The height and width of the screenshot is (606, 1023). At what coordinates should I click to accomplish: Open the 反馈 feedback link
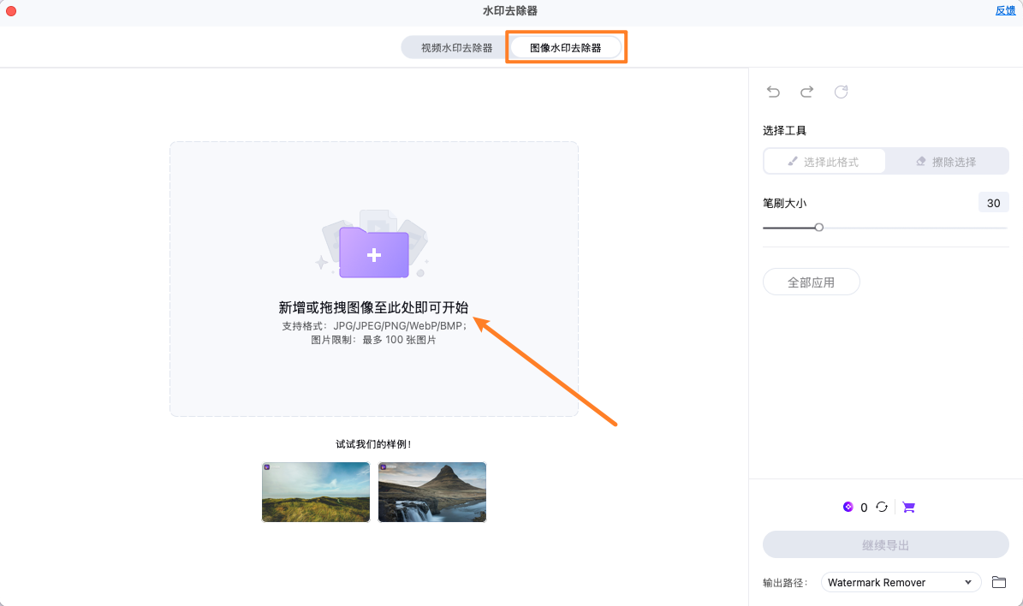(1006, 10)
